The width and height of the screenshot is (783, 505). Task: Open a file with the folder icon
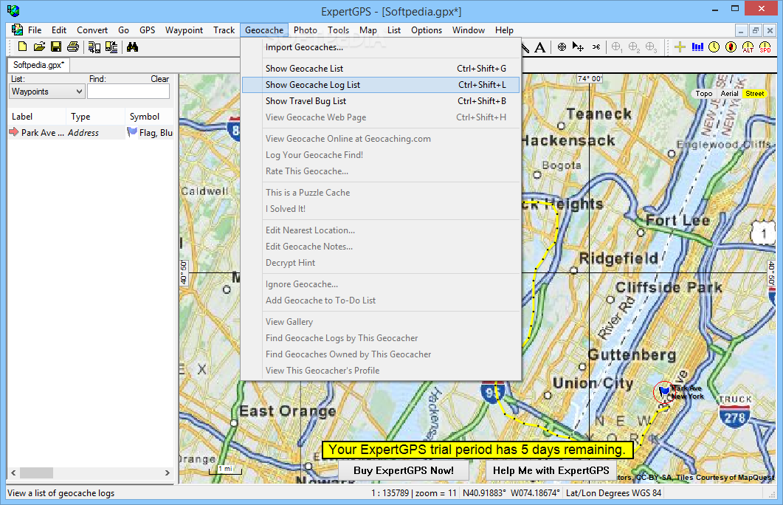(39, 47)
